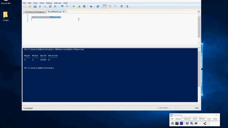This screenshot has height=128, width=228.
Task: Click the console prompt PS C:\Users\Administrator>
Action: tap(39, 68)
